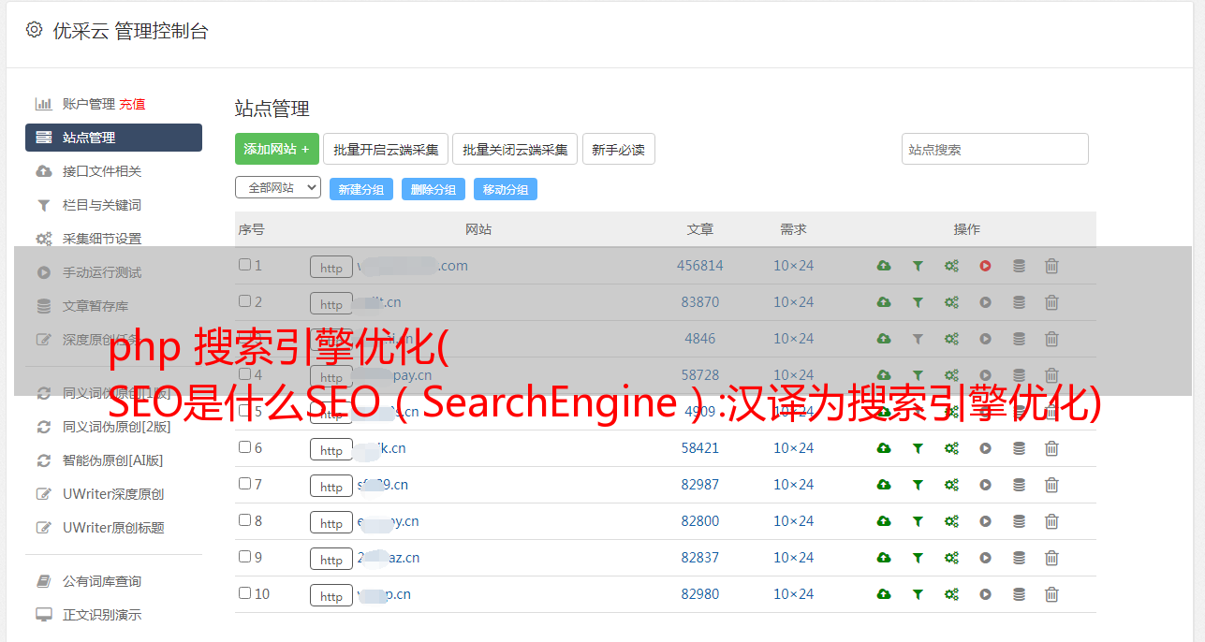Image resolution: width=1205 pixels, height=642 pixels.
Task: Open the 全部网站 group dropdown
Action: coord(278,188)
